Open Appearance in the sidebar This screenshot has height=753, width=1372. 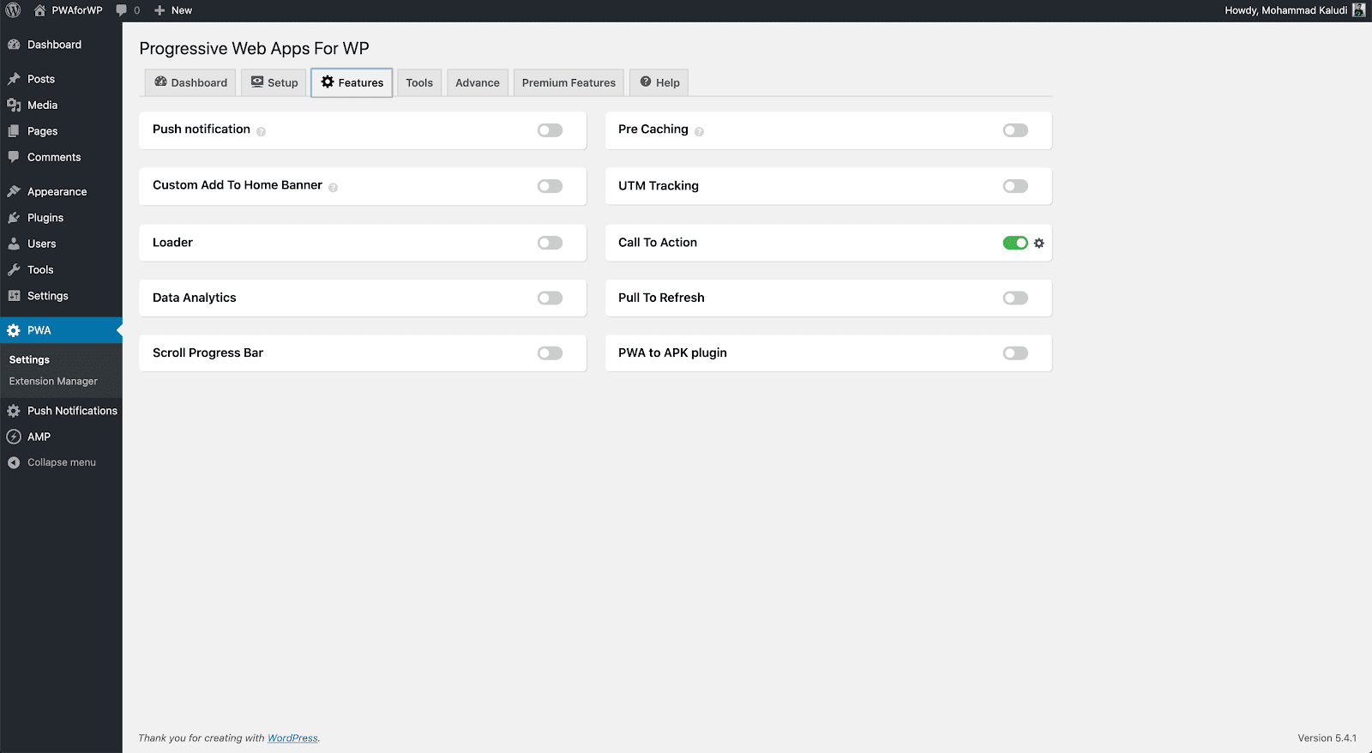click(x=61, y=191)
